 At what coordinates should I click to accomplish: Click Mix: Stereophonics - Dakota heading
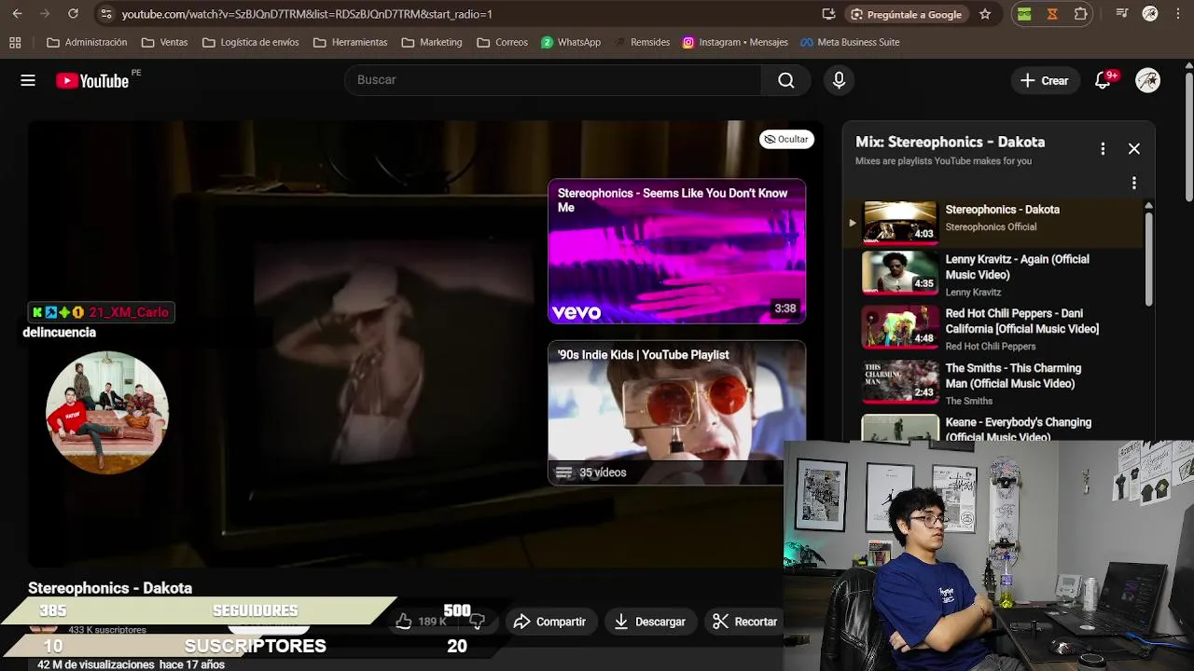950,142
